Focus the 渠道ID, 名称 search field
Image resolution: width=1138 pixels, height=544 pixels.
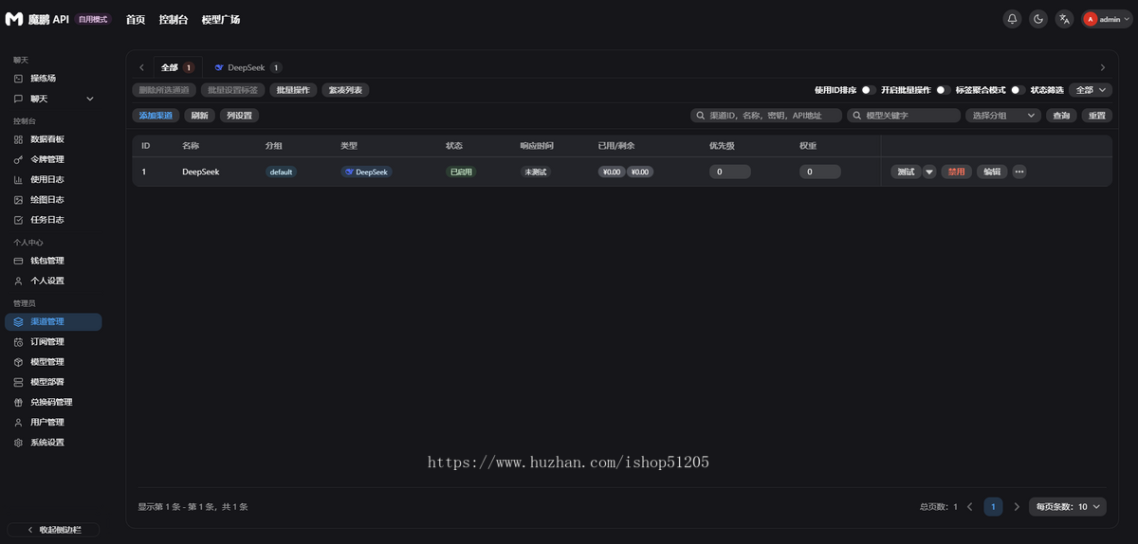[x=766, y=116]
